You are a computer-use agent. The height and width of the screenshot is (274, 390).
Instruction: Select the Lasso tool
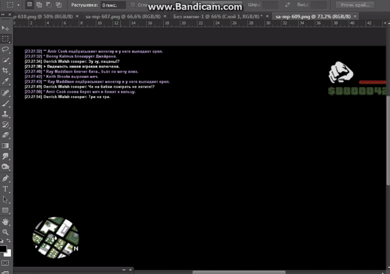[x=5, y=49]
